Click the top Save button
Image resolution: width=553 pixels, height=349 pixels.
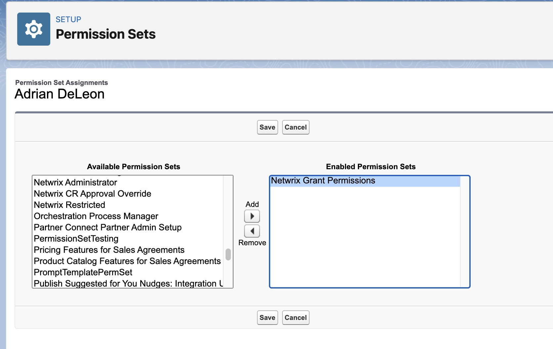(x=267, y=127)
